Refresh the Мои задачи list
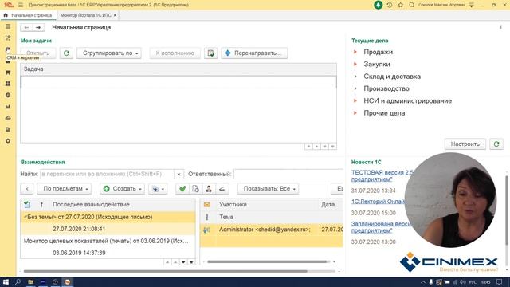510x287 pixels. tap(66, 53)
